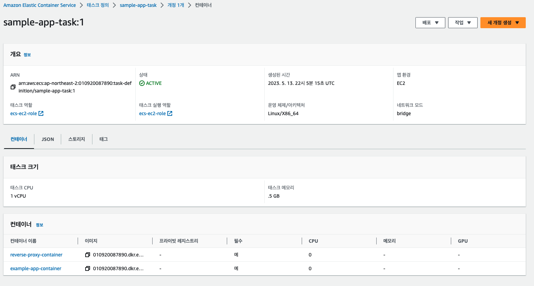Screen dimensions: 534x286
Task: Open 정보 link next to 개요
Action: pyautogui.click(x=27, y=55)
